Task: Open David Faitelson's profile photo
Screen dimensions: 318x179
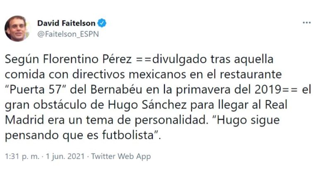Action: point(17,28)
